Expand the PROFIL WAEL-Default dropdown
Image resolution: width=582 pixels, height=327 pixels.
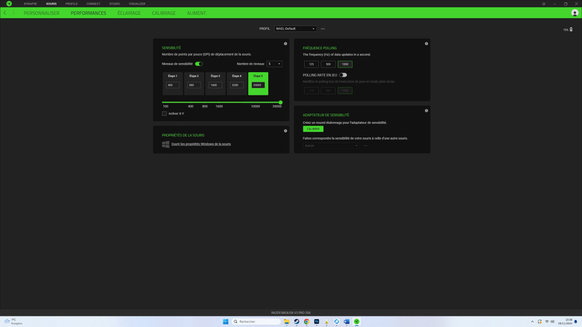(295, 28)
